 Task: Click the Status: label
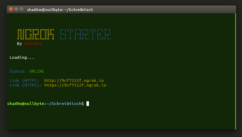pos(18,71)
